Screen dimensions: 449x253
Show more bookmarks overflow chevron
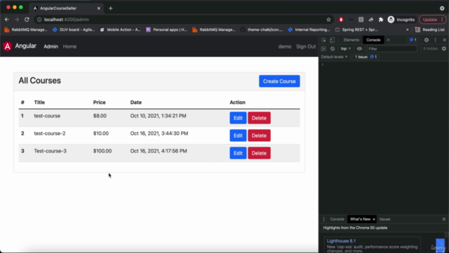tap(407, 30)
